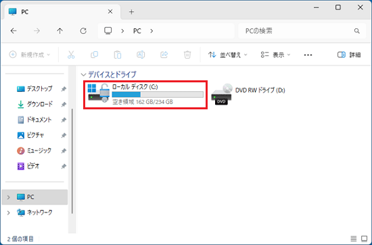
Task: Refresh the current PC view
Action: tap(83, 31)
